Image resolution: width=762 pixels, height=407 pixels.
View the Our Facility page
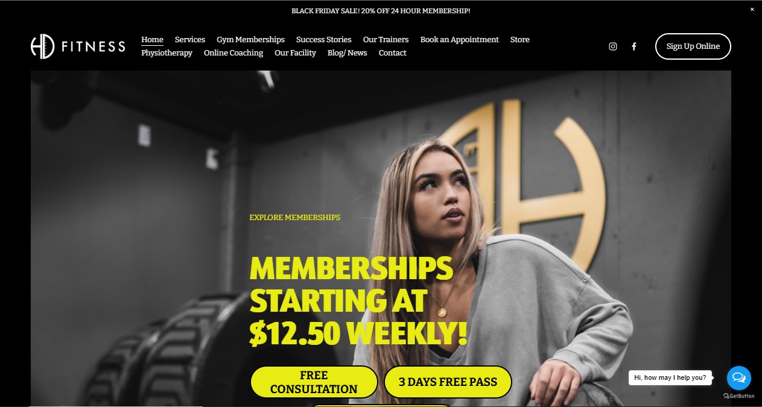[x=296, y=53]
